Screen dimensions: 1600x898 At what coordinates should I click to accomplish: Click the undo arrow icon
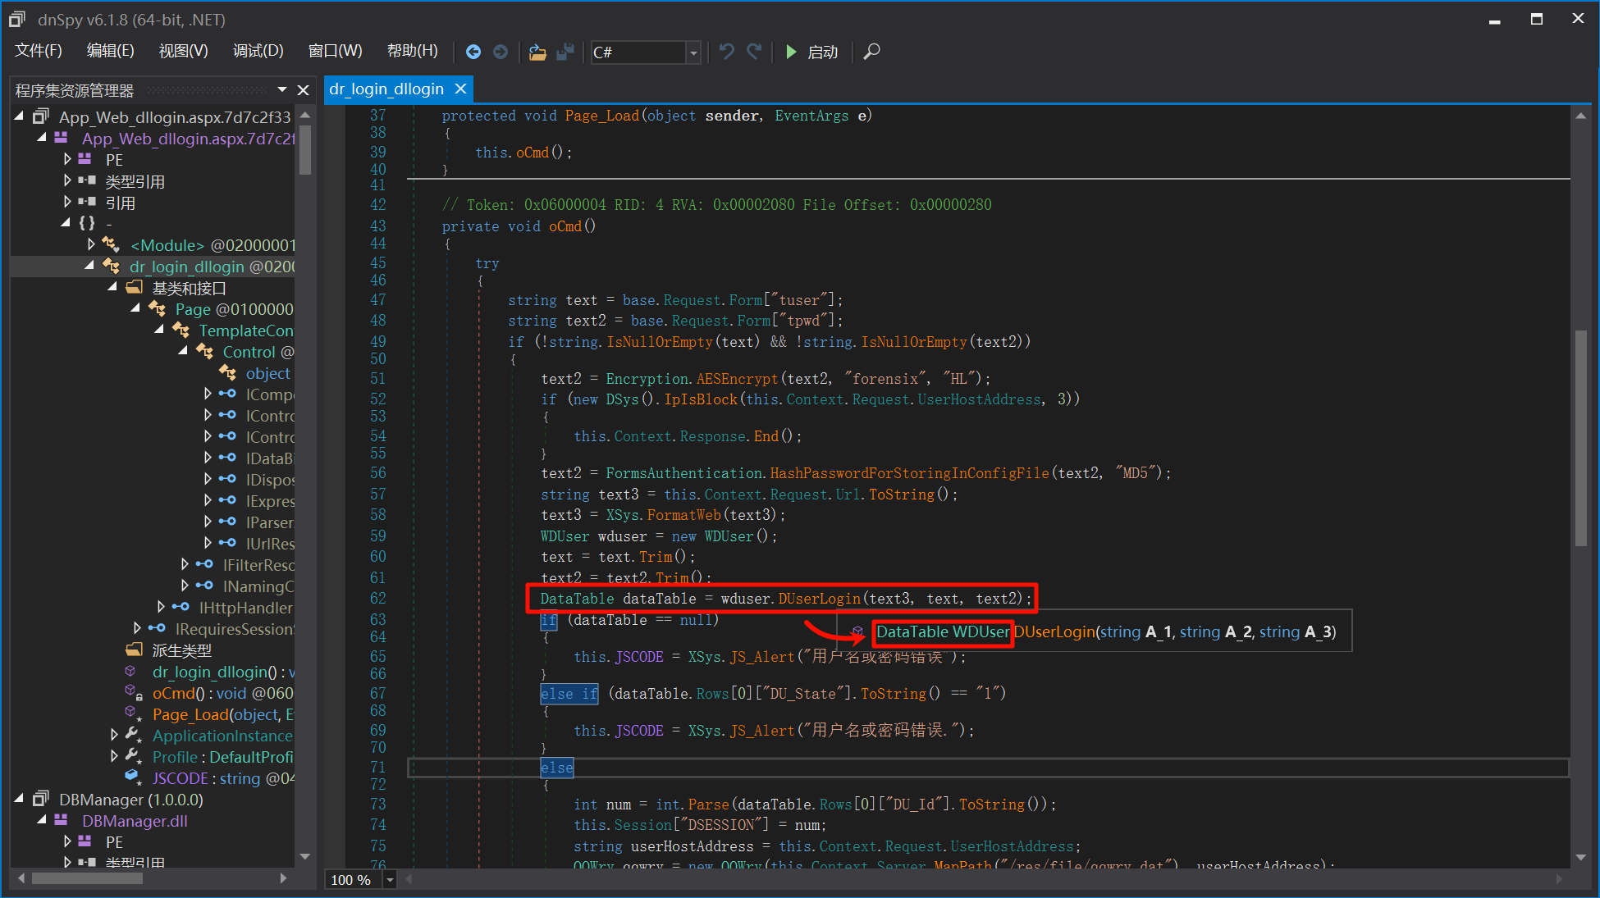click(726, 52)
